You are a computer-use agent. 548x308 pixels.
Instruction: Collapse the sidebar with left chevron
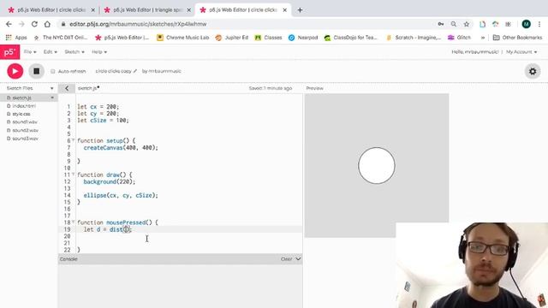pos(67,88)
